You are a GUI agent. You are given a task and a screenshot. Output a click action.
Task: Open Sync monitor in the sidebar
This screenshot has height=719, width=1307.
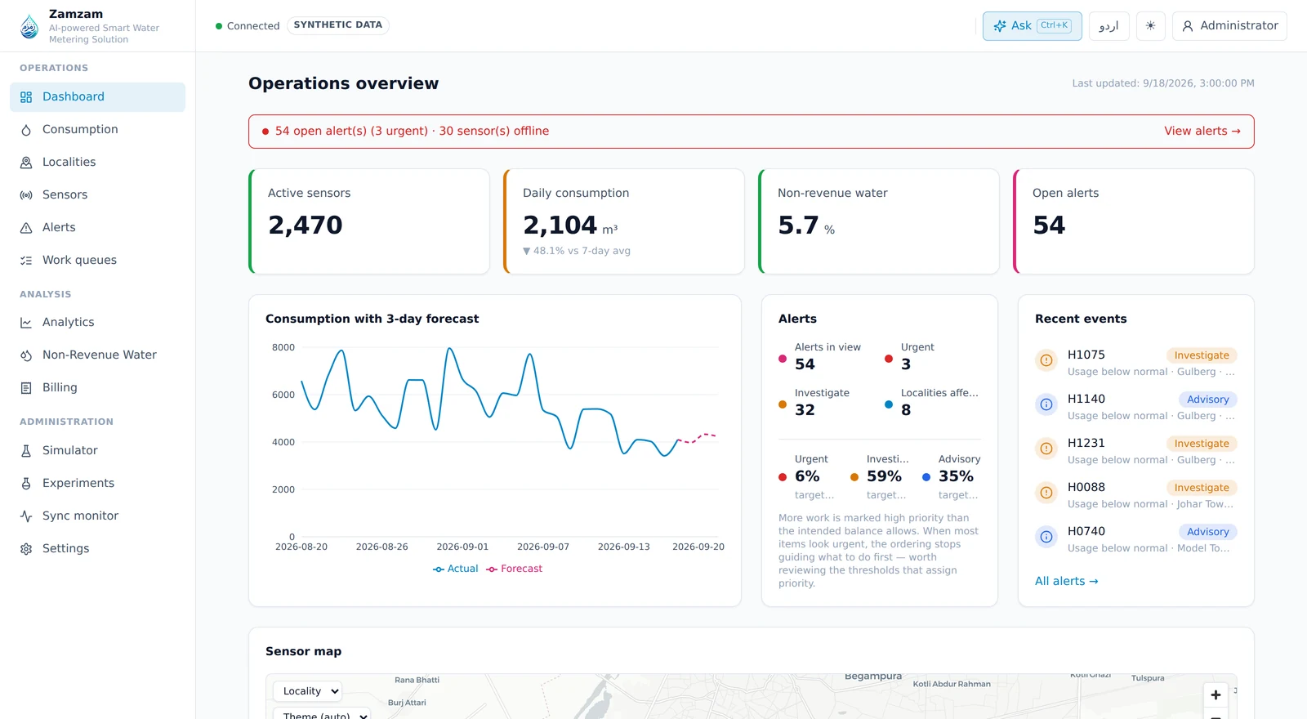pyautogui.click(x=98, y=516)
